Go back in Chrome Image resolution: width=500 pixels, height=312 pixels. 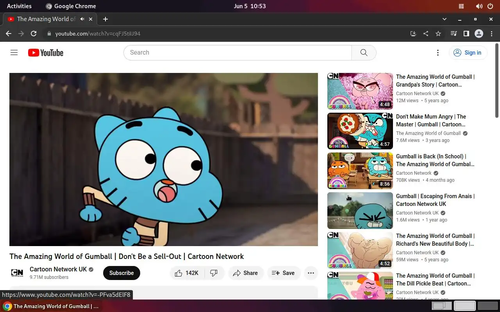pyautogui.click(x=9, y=34)
